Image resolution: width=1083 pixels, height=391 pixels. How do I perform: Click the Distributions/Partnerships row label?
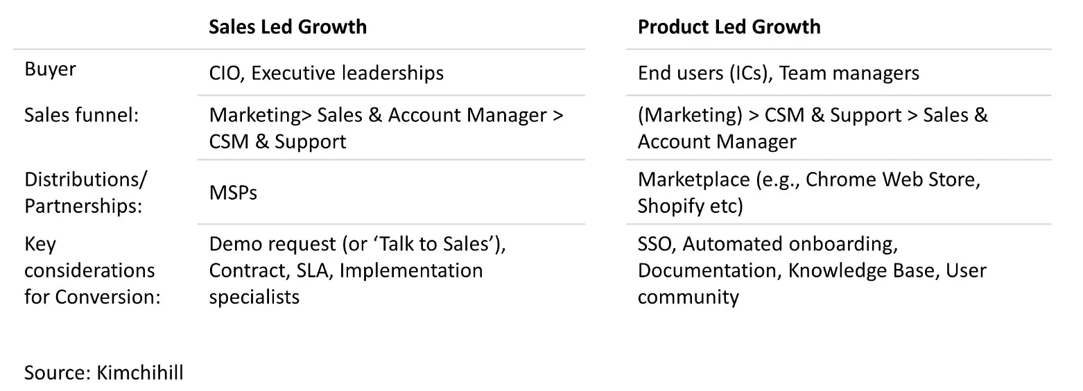tap(86, 193)
